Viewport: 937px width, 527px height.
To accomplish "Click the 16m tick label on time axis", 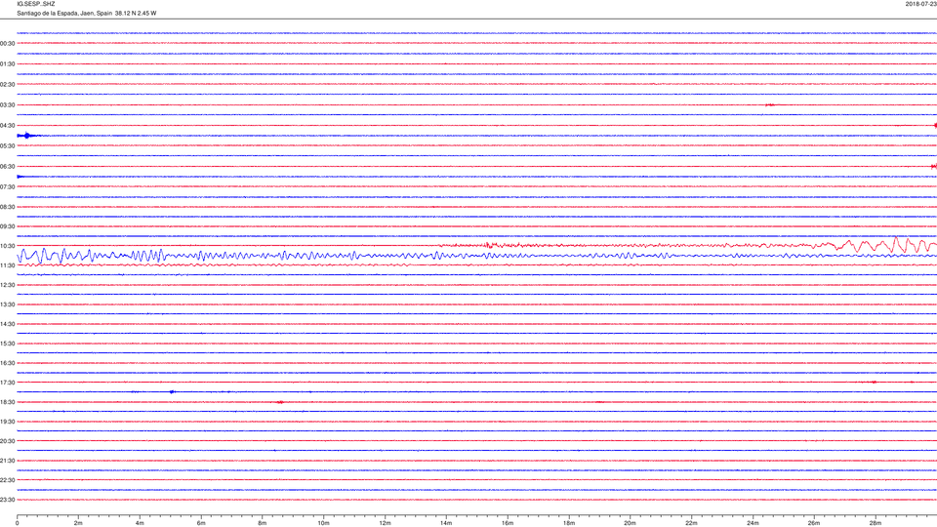I will [508, 523].
